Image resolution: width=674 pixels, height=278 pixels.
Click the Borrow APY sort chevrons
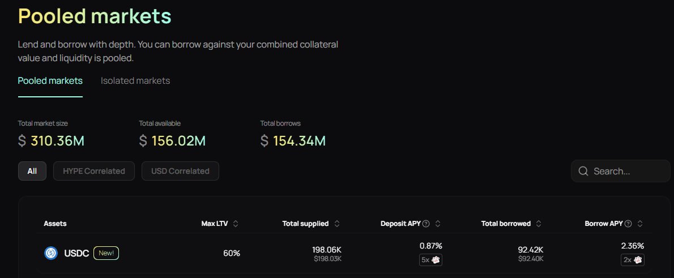pyautogui.click(x=640, y=224)
